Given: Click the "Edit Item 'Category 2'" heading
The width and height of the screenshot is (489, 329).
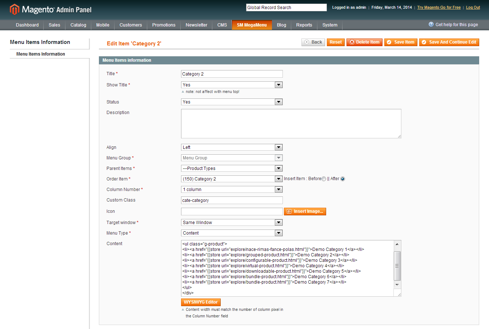Looking at the screenshot, I should (134, 44).
